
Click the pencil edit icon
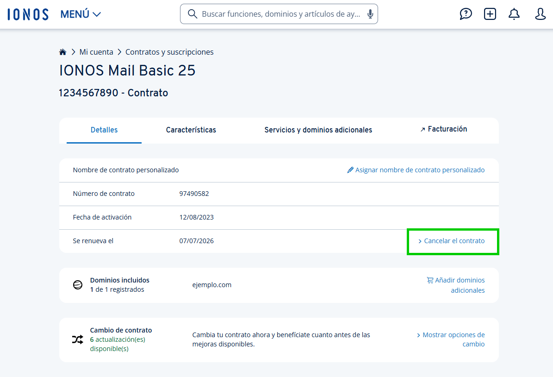tap(350, 170)
